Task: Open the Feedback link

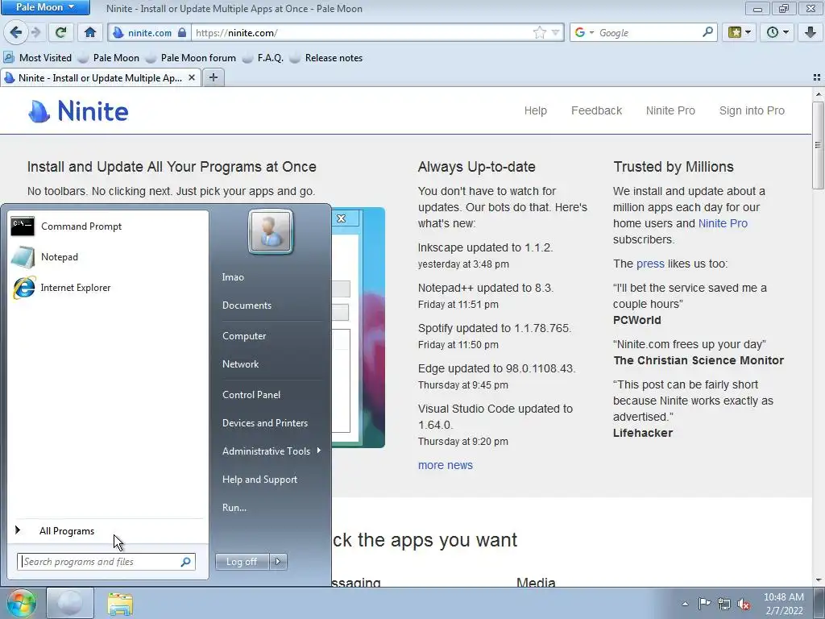Action: point(597,110)
